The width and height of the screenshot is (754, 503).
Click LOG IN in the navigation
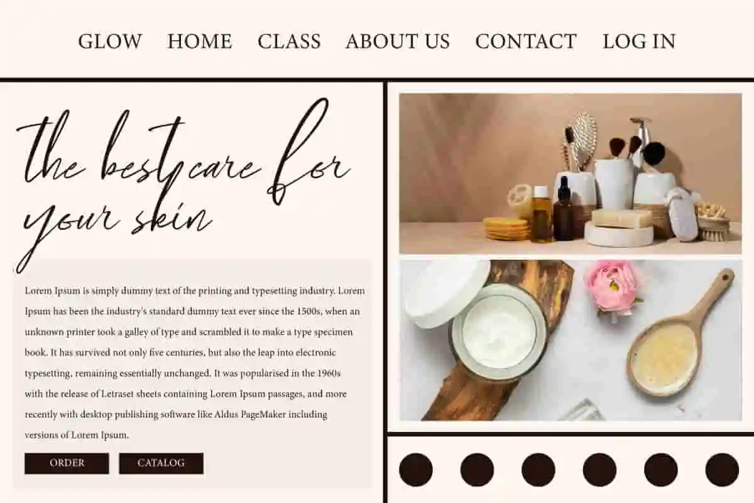click(x=639, y=41)
